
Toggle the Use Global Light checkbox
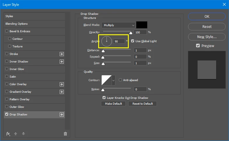133,41
